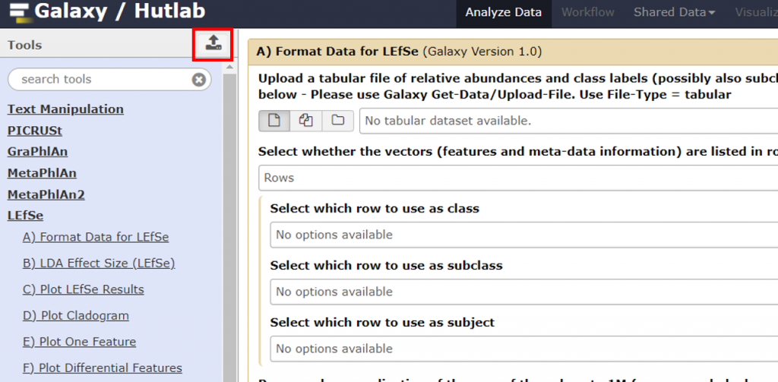
Task: Click the tools panel scrollbar up arrow
Action: (229, 67)
